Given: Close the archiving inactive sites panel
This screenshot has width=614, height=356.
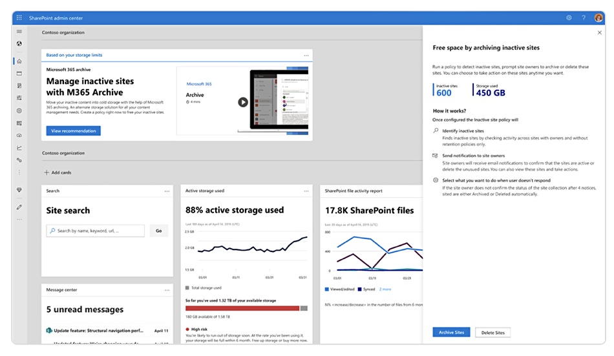Looking at the screenshot, I should 600,32.
